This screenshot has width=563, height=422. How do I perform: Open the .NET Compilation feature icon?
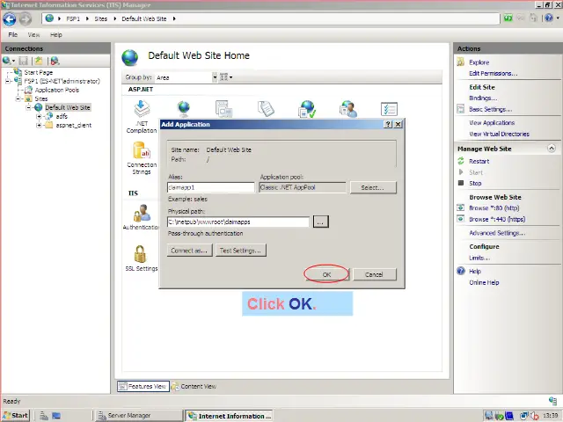tap(142, 113)
